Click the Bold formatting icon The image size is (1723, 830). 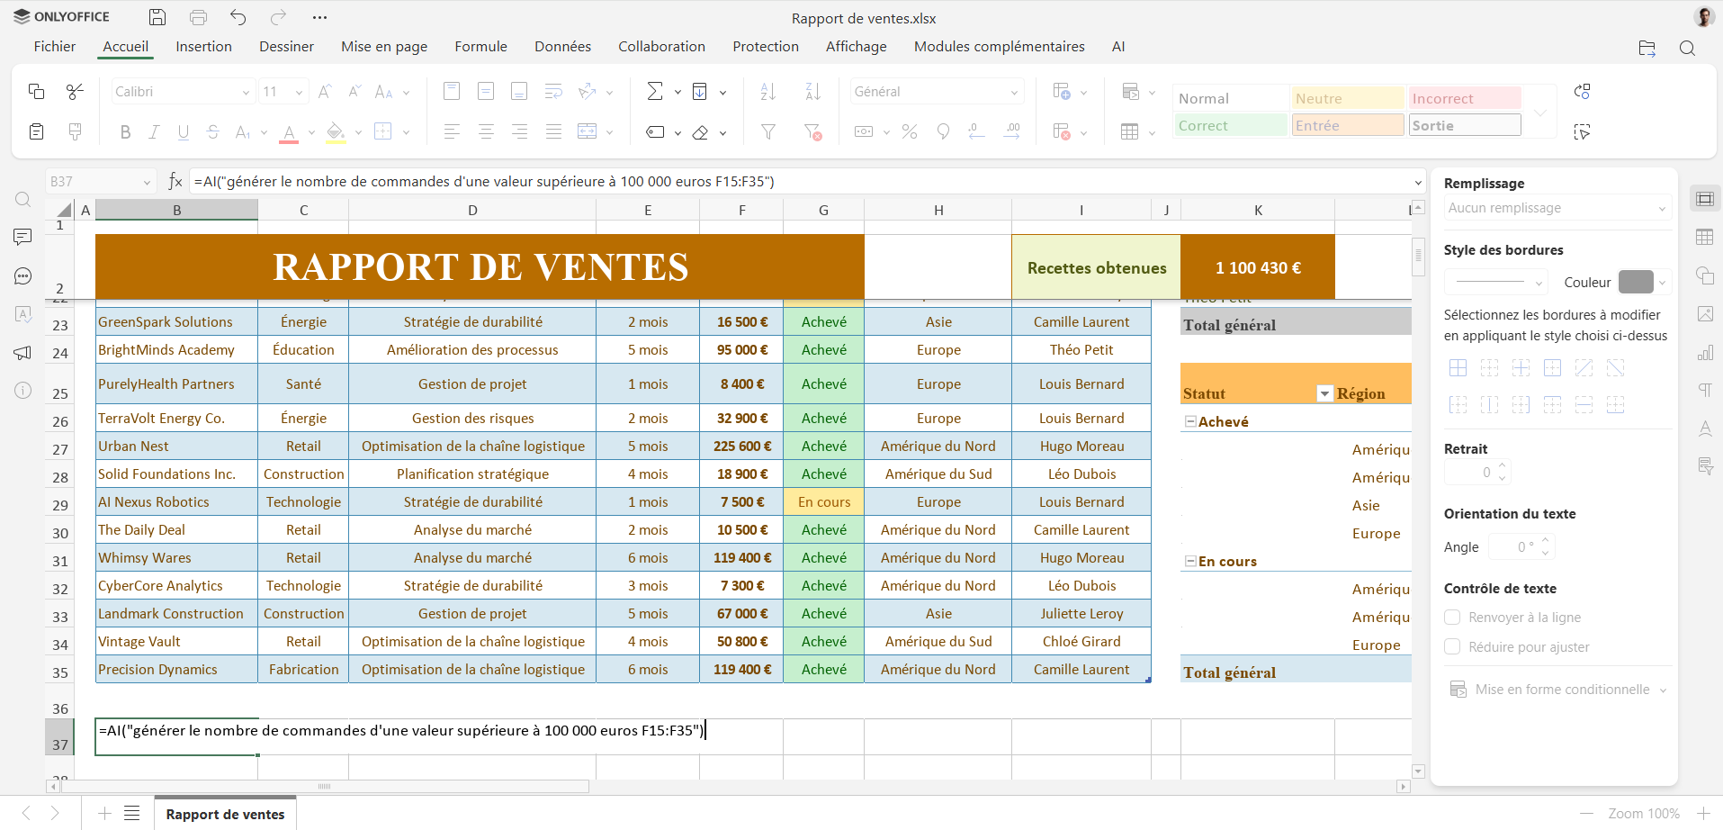125,132
